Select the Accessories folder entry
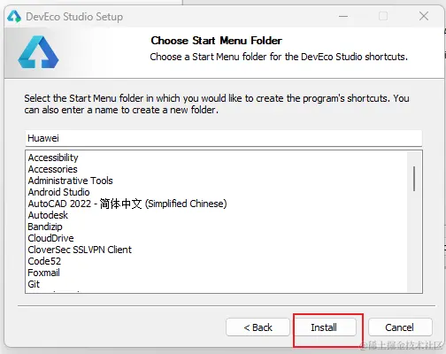The height and width of the screenshot is (354, 446). 52,169
